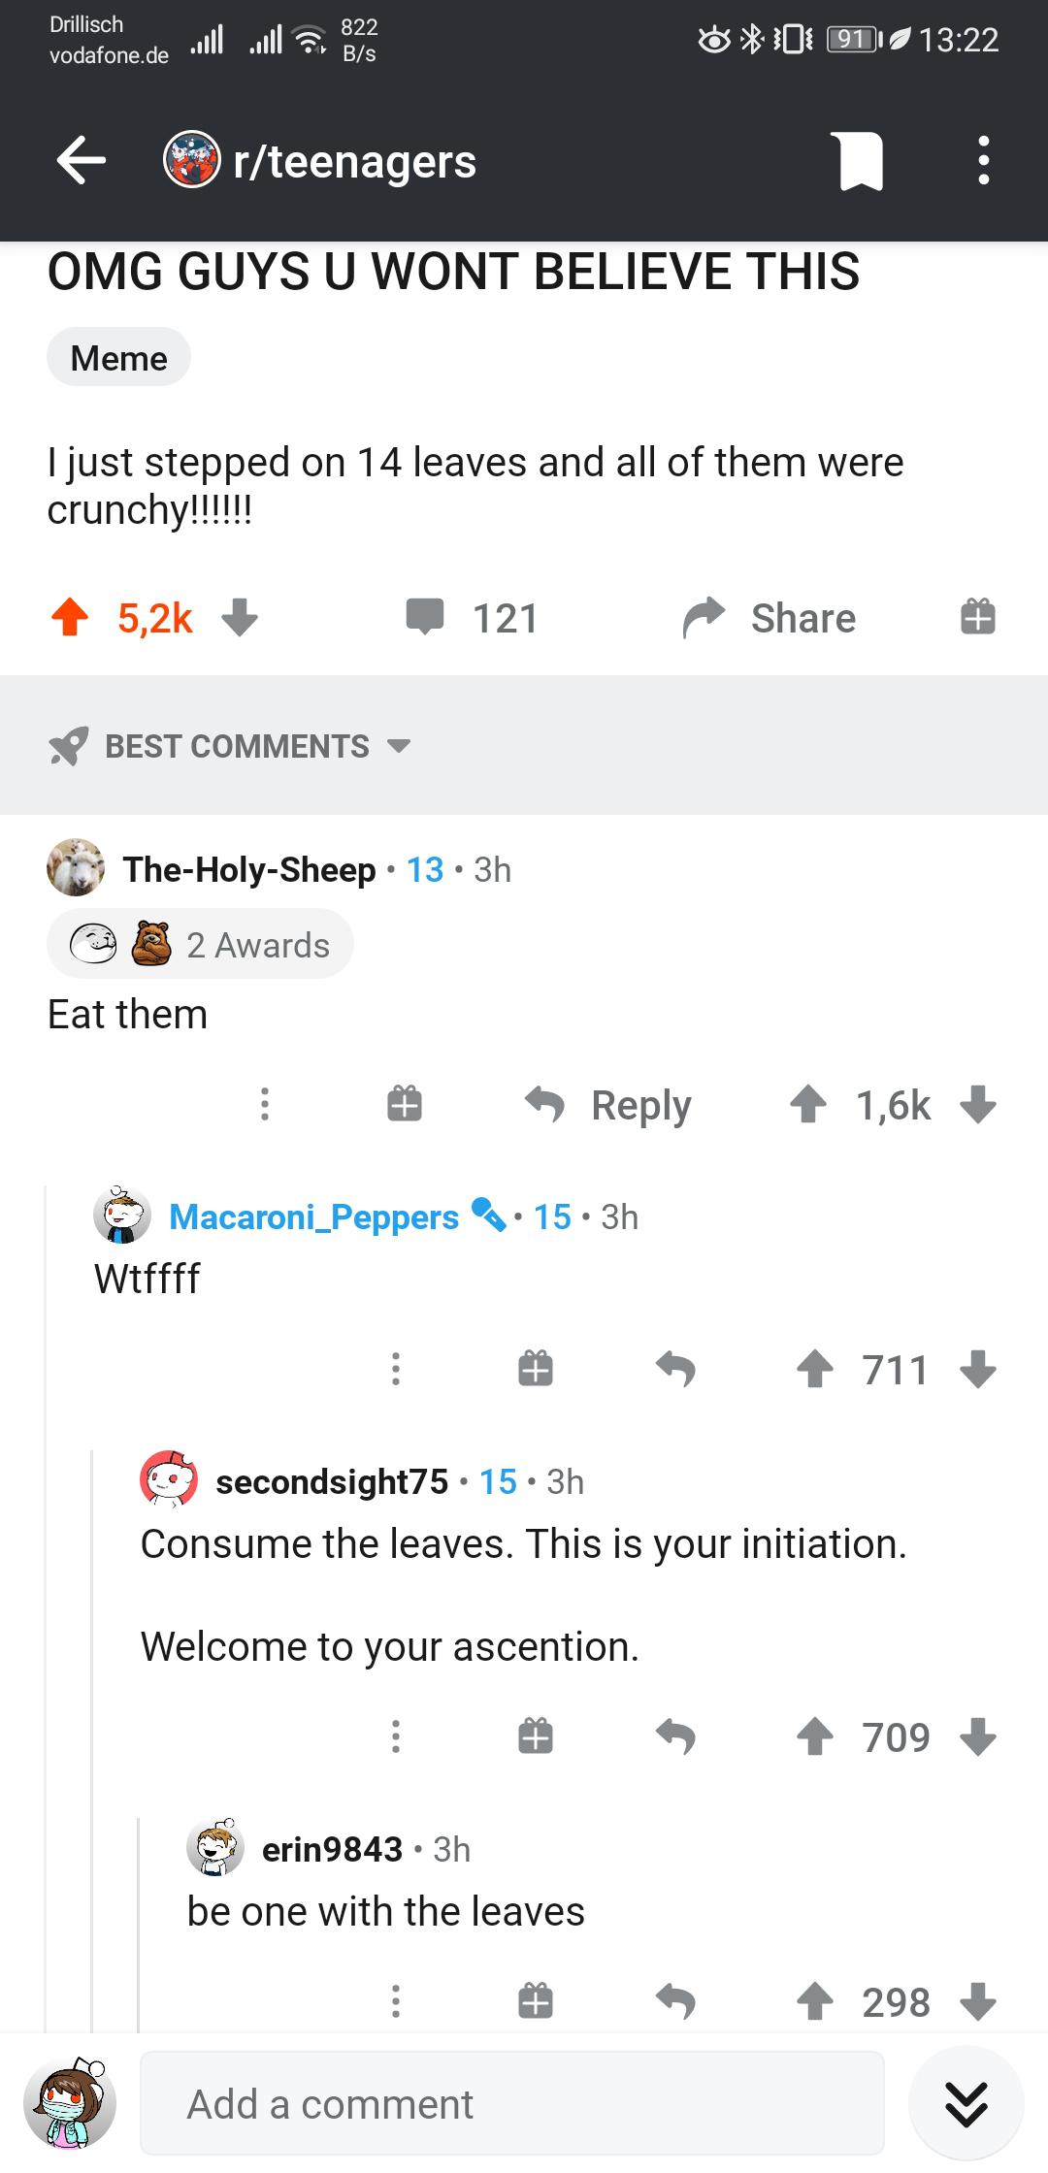This screenshot has width=1048, height=2173.
Task: Select the Meme flair tag
Action: tap(118, 358)
